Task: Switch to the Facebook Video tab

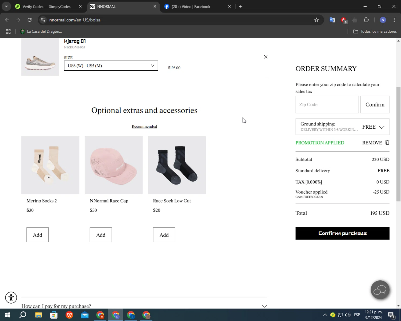Action: click(x=191, y=6)
